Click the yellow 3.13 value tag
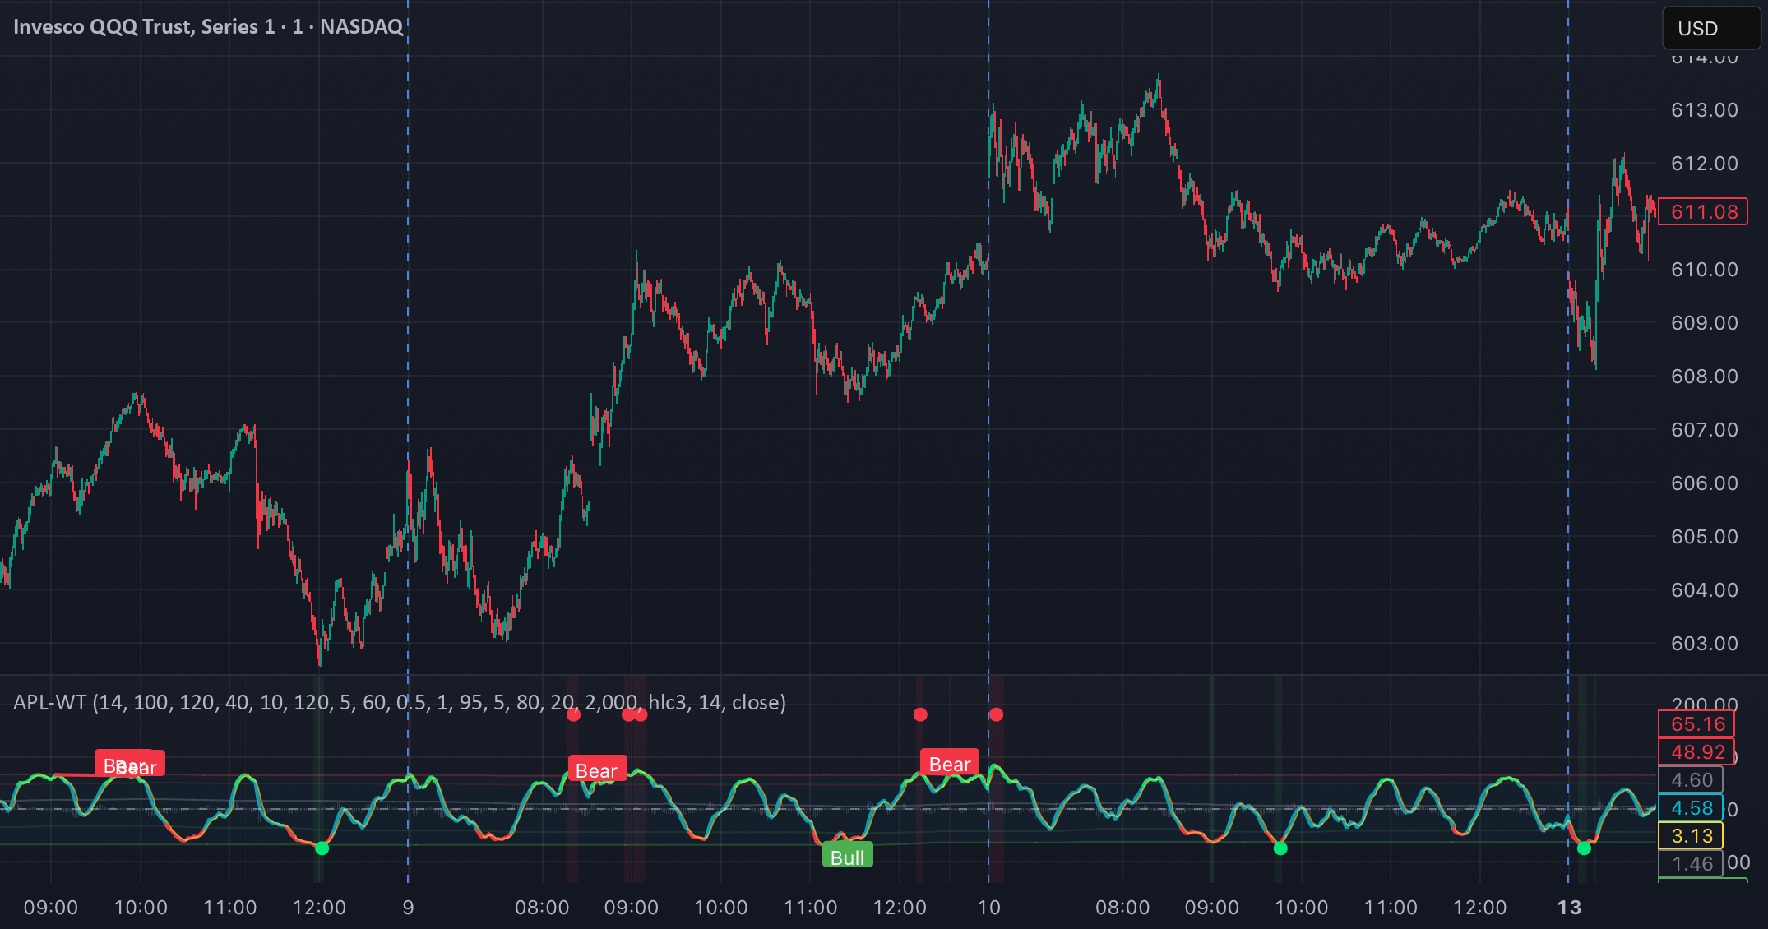Screen dimensions: 1768x929 [x=1692, y=836]
